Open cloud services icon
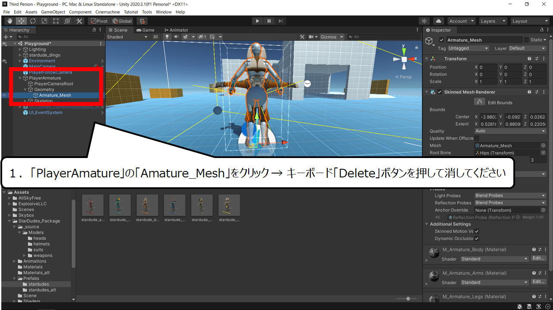553x310 pixels. (438, 21)
